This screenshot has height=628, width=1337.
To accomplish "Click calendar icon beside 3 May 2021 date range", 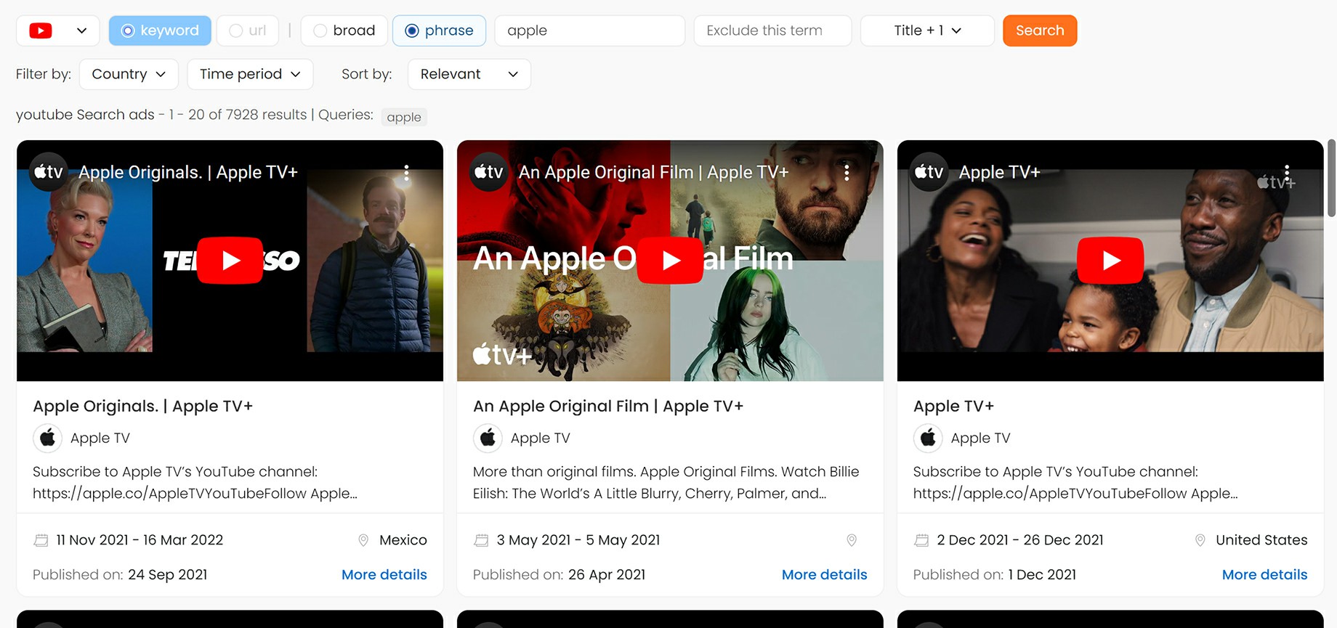I will click(481, 540).
